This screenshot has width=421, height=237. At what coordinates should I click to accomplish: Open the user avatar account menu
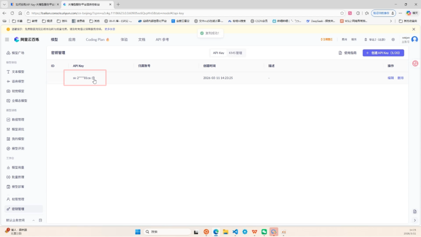414,39
